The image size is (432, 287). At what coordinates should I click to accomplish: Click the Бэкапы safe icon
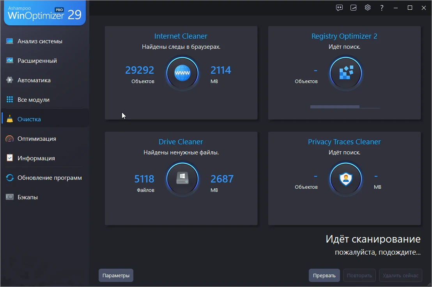coord(10,197)
